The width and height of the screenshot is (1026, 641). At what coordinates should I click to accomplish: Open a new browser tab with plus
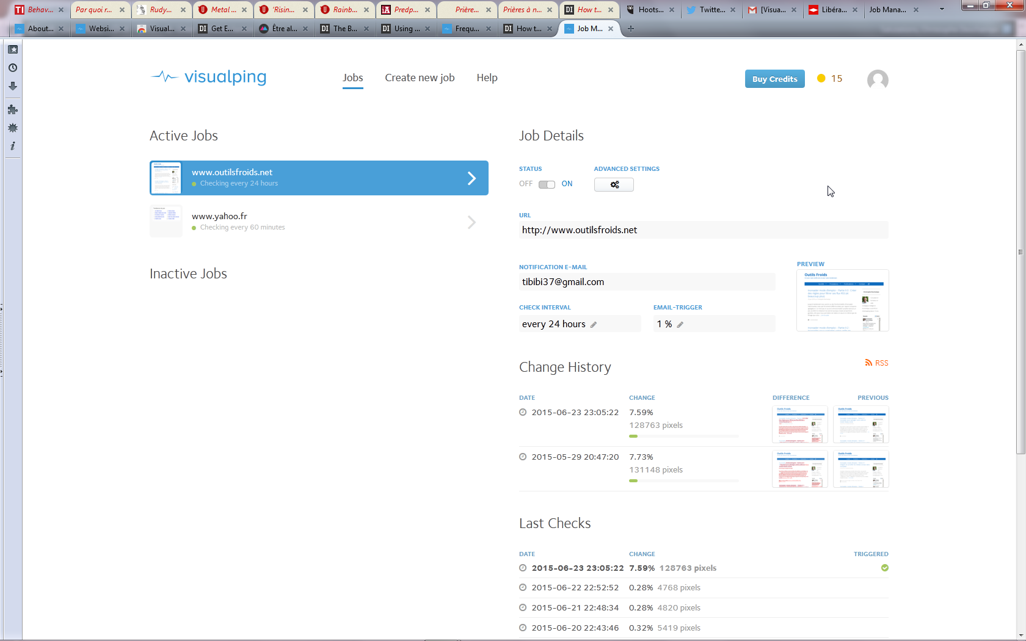pos(631,29)
